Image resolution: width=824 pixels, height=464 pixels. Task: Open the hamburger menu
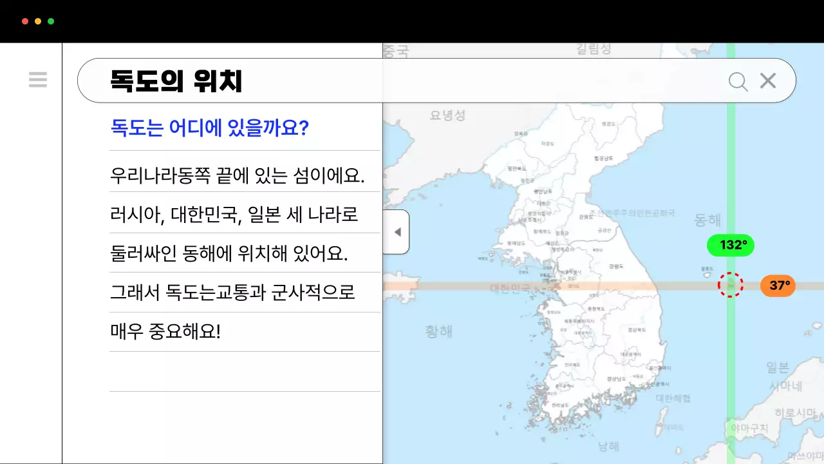pos(38,79)
